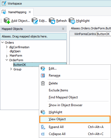Collapse the OrderForm tree node
This screenshot has height=138, width=111.
tap(7, 60)
